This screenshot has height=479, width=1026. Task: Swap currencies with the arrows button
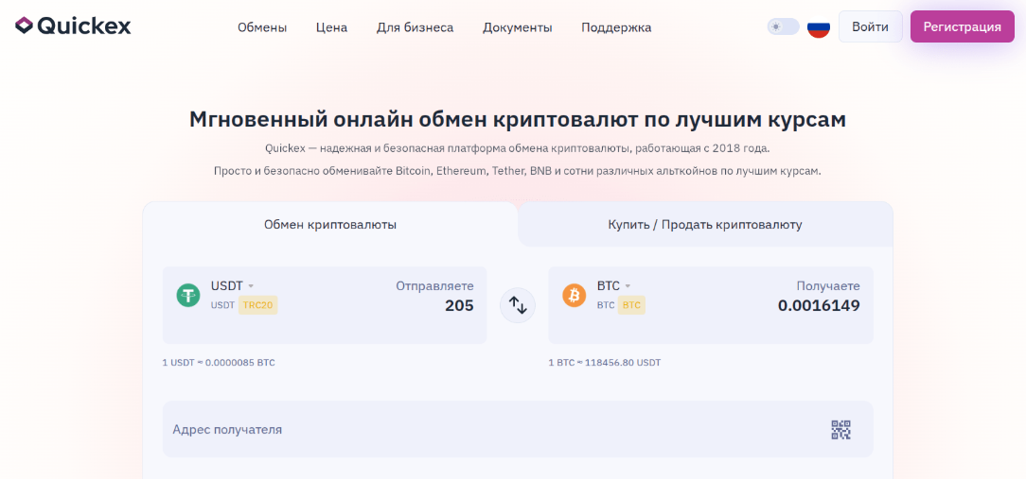[x=518, y=305]
